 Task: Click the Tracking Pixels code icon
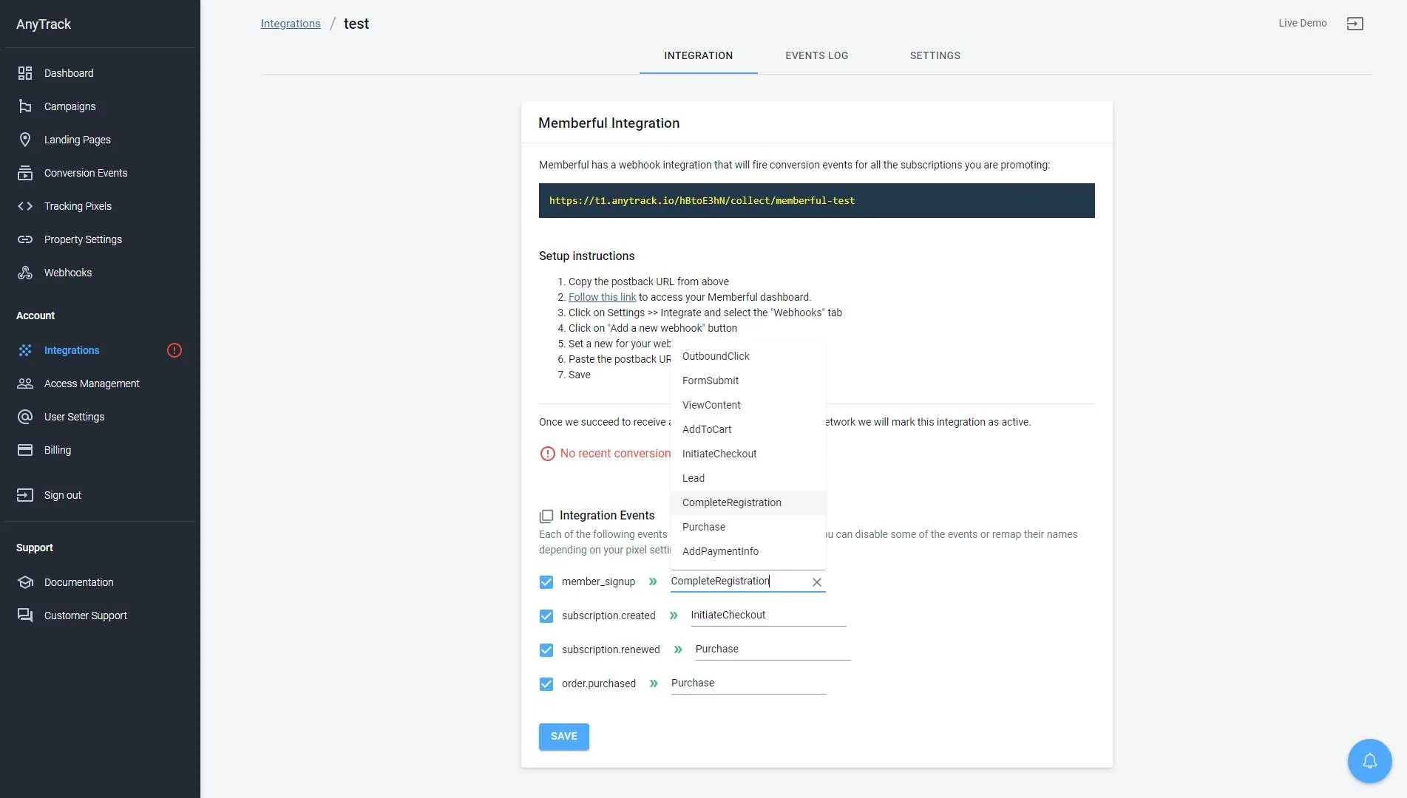click(x=25, y=206)
